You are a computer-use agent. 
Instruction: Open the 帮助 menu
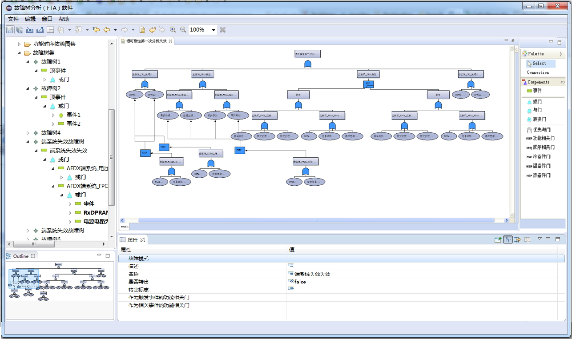click(64, 19)
